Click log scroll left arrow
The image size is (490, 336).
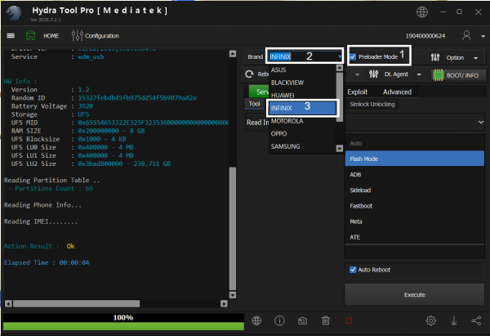pyautogui.click(x=8, y=303)
